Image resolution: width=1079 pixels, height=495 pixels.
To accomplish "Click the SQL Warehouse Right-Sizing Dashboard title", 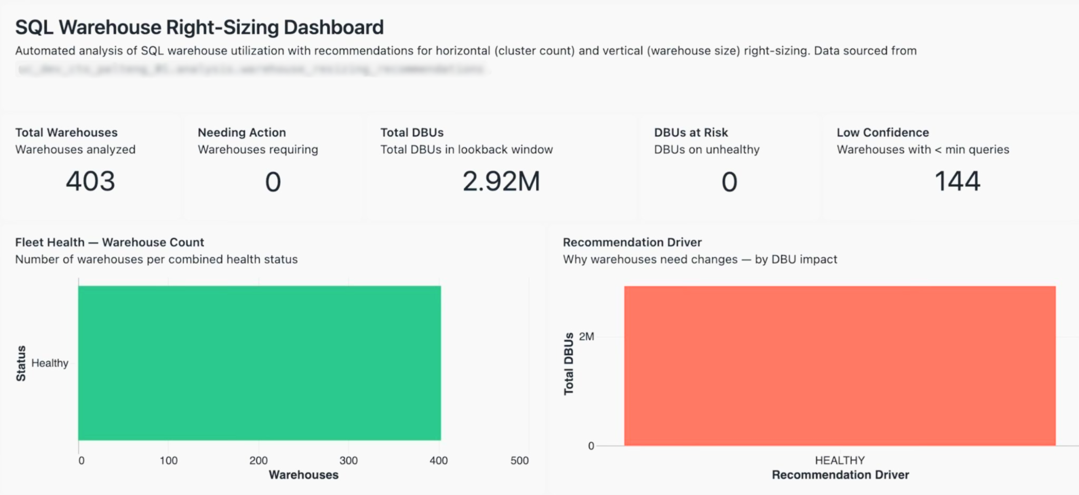I will [199, 27].
